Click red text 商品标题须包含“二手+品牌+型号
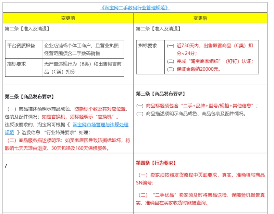274x214 pixels. point(202,106)
